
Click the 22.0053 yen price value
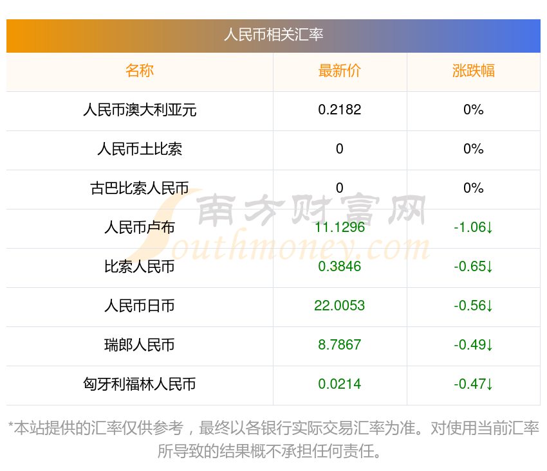click(x=339, y=306)
